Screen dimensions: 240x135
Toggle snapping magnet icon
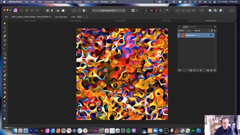point(156,10)
